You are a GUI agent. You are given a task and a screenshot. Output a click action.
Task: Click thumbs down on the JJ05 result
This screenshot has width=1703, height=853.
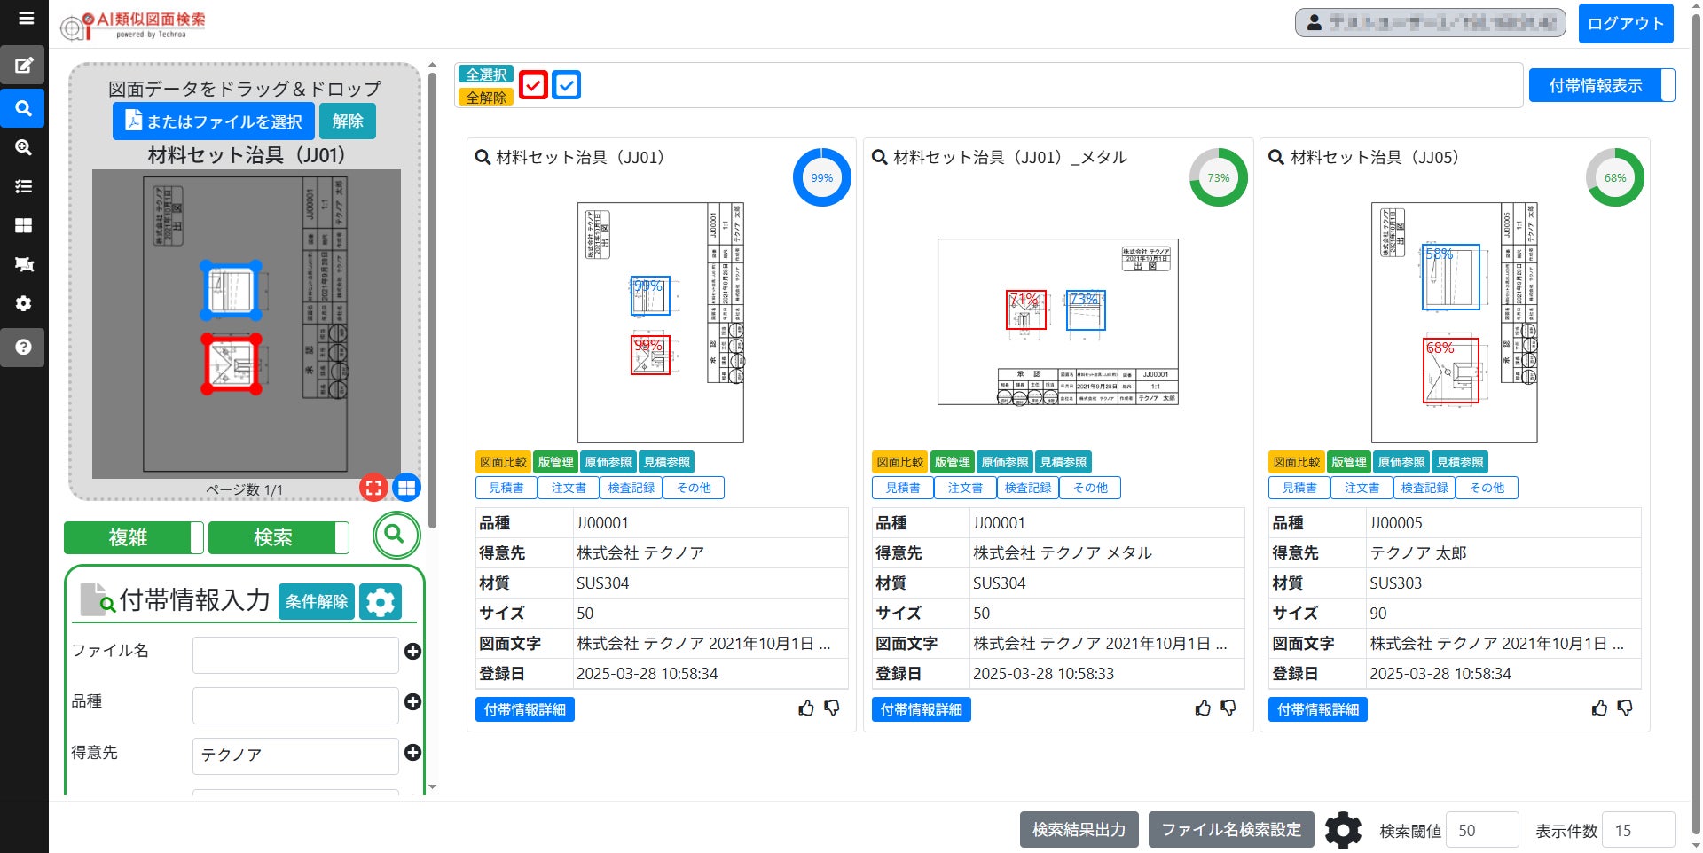[x=1625, y=708]
